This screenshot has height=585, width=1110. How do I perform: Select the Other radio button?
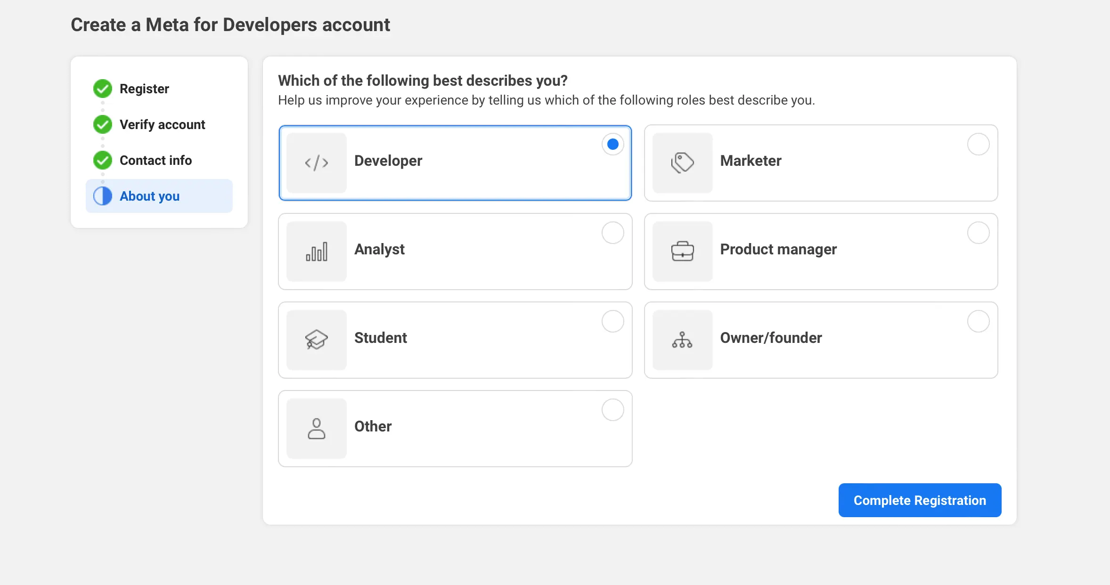612,409
